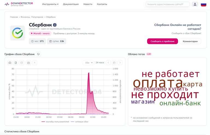
Task: Click the 24 часа range label
Action: [x=100, y=63]
